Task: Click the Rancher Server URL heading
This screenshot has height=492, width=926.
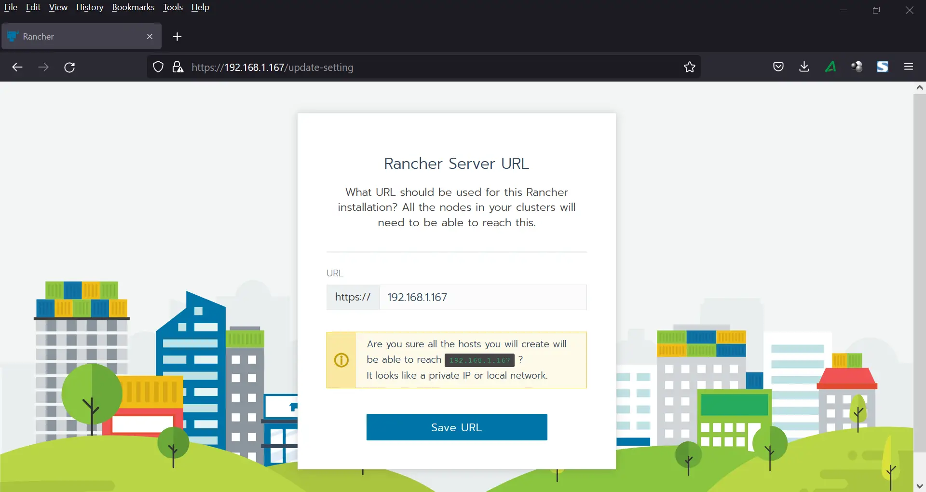Action: [457, 164]
